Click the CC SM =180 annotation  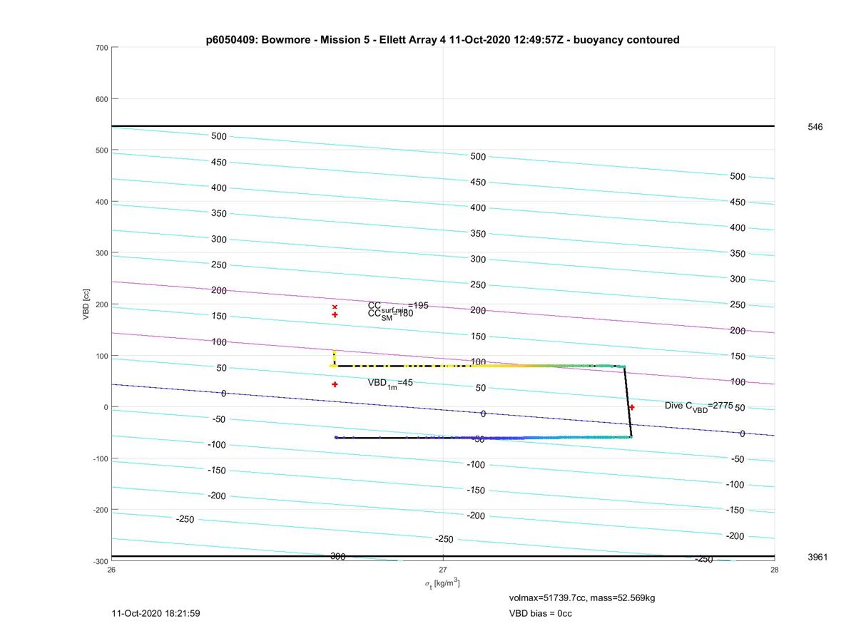tap(390, 314)
